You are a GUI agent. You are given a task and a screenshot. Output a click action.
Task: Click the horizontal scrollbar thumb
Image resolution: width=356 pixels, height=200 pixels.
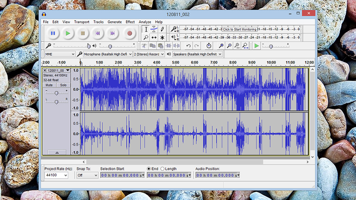[x=174, y=162]
